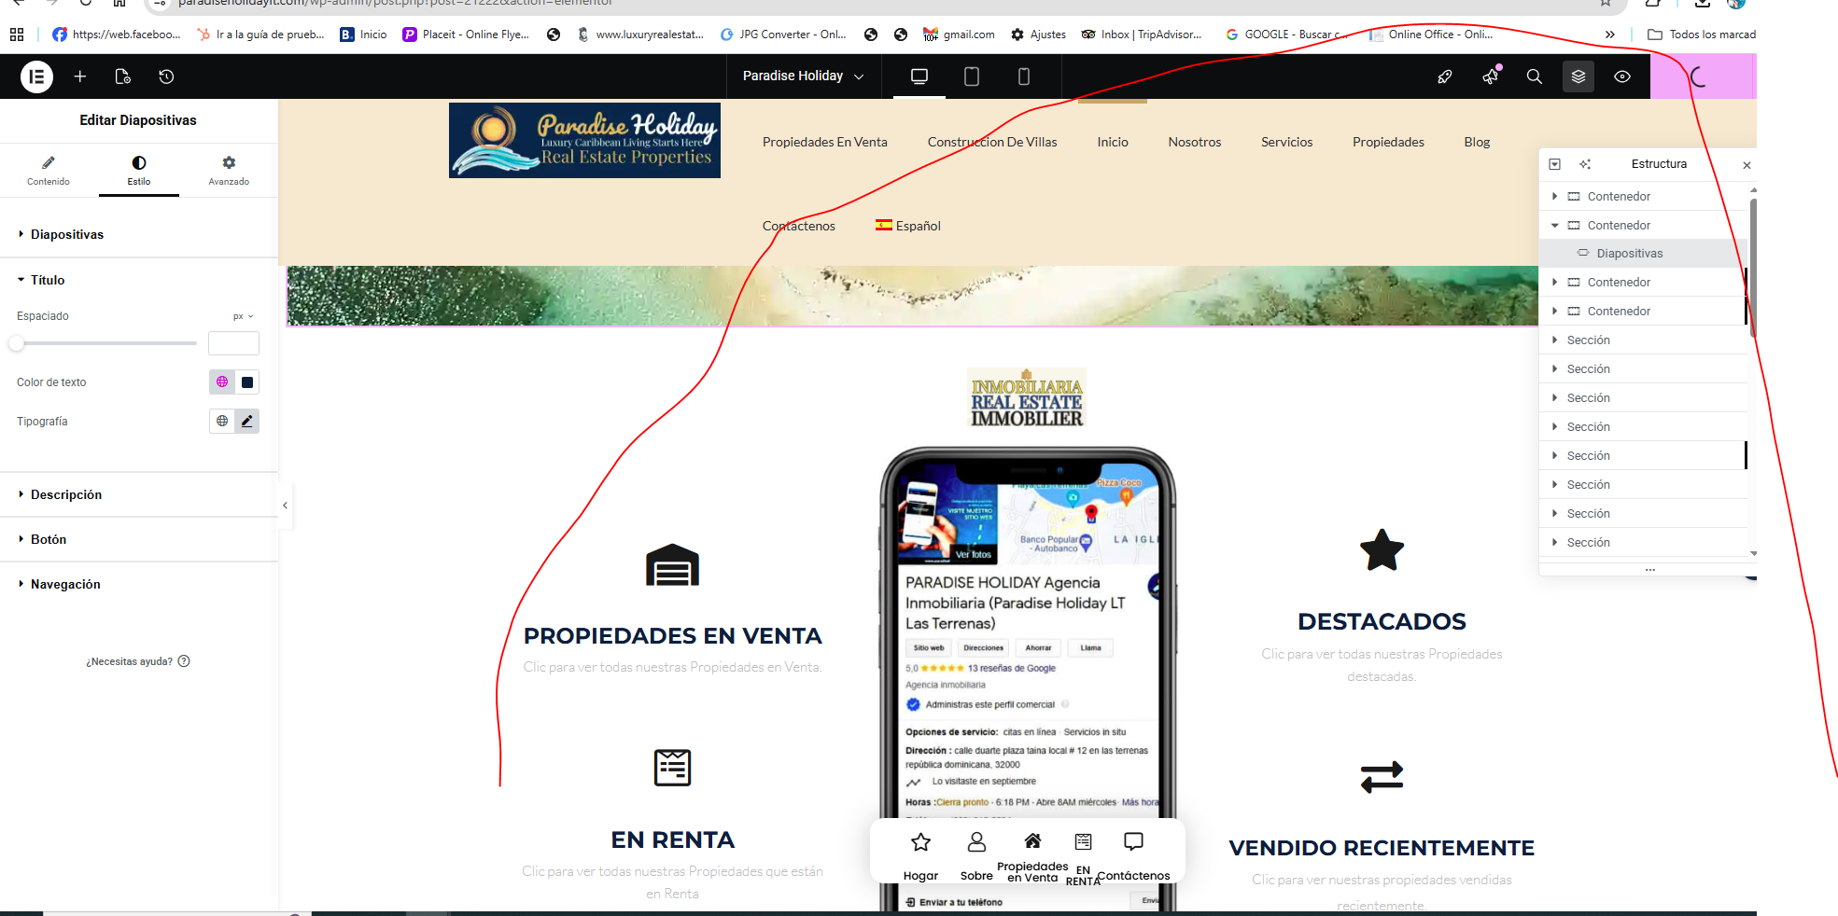Image resolution: width=1838 pixels, height=916 pixels.
Task: Open the Paradise Holiday document dropdown
Action: pos(803,76)
